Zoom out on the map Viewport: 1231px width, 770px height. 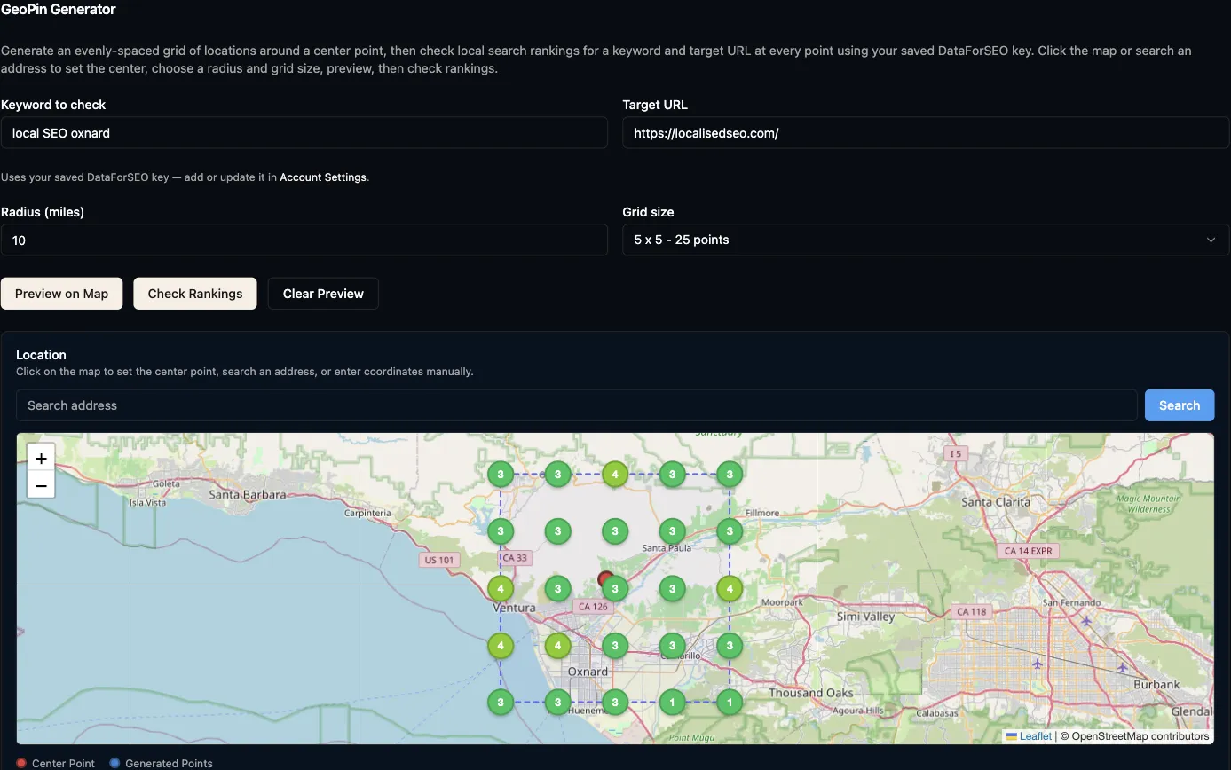pos(41,485)
